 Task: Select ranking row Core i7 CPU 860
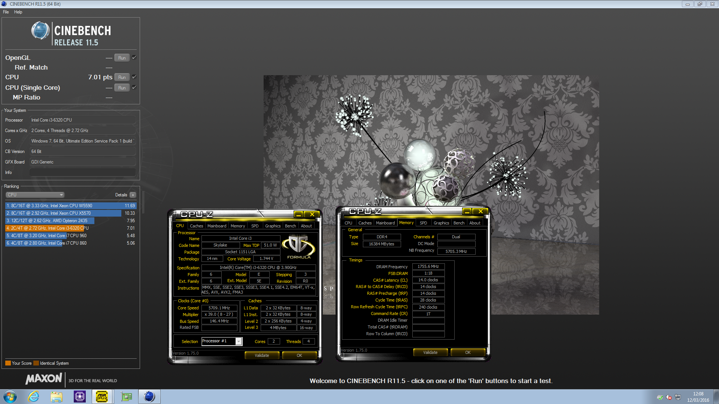[x=71, y=243]
